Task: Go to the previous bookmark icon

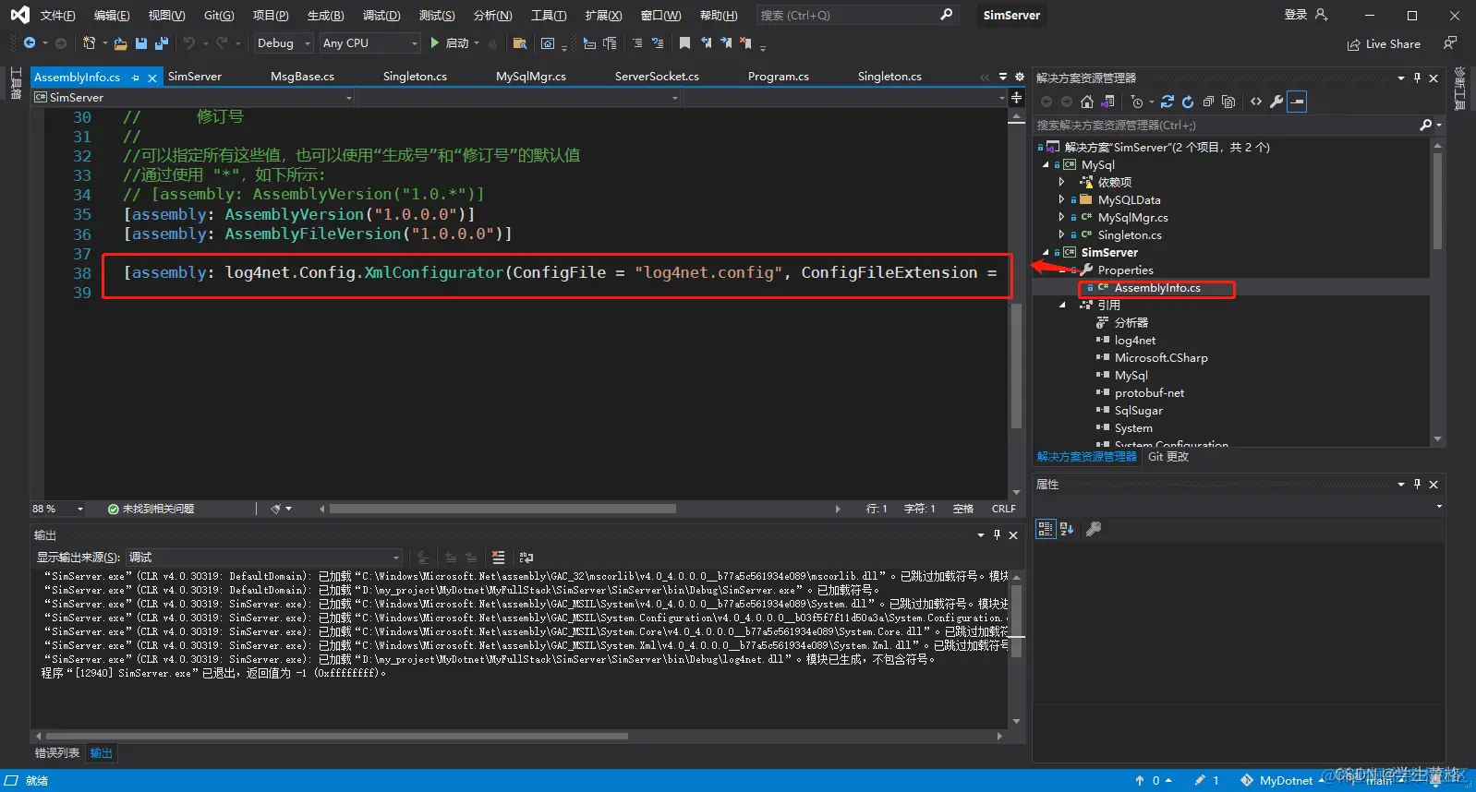Action: click(x=706, y=43)
